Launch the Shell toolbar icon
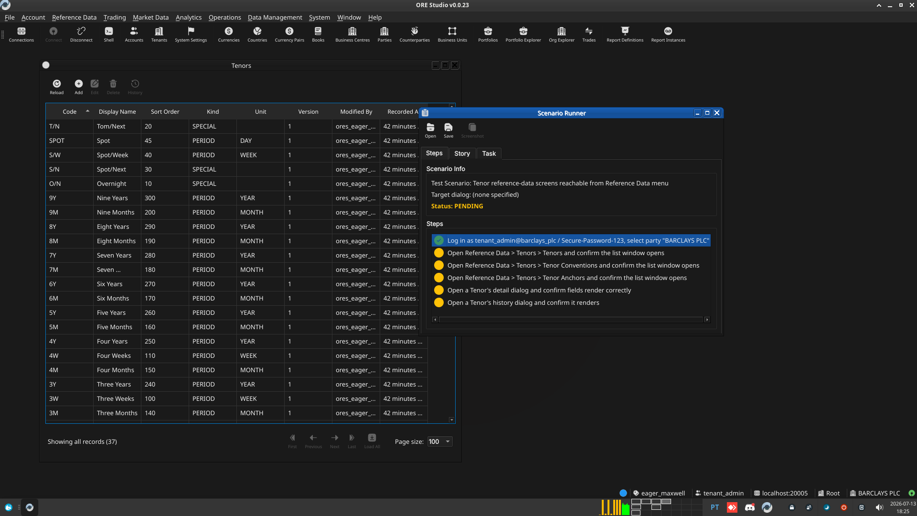The height and width of the screenshot is (516, 917). [109, 34]
